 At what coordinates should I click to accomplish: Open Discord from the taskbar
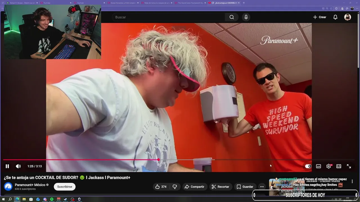(45, 199)
